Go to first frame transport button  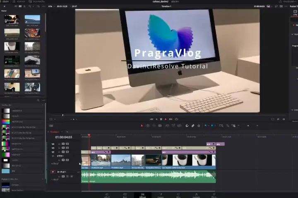pyautogui.click(x=151, y=119)
